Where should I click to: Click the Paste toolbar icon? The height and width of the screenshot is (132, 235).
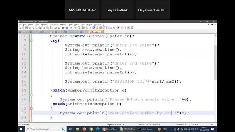tap(51, 28)
